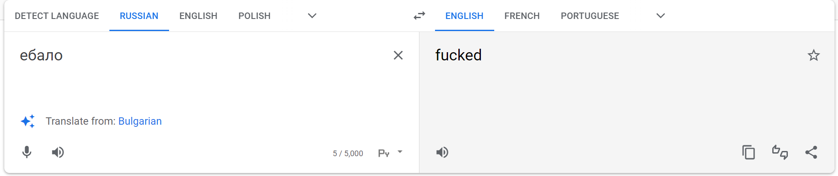Switch source language to English
This screenshot has width=838, height=176.
198,16
